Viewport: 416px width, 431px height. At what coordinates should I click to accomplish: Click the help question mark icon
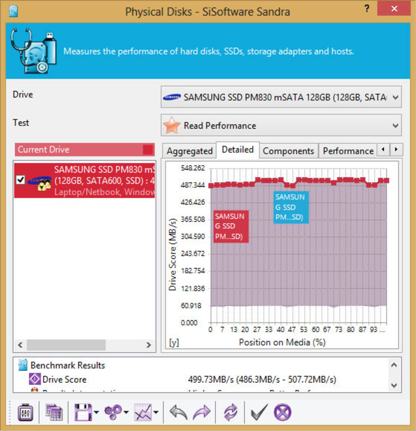367,8
